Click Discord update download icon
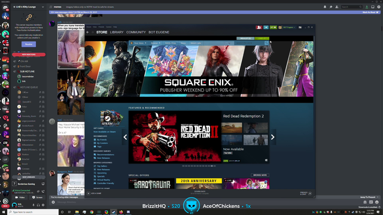Viewport: 383px width, 215px height. [x=367, y=7]
